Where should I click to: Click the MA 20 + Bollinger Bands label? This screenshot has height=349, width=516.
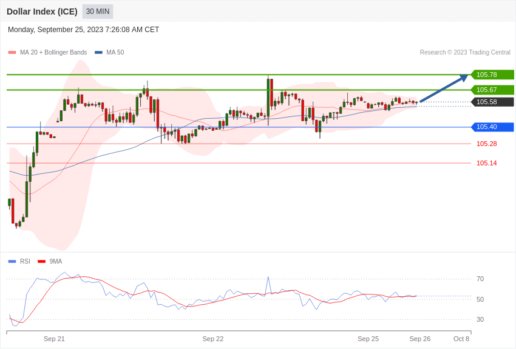(x=53, y=52)
